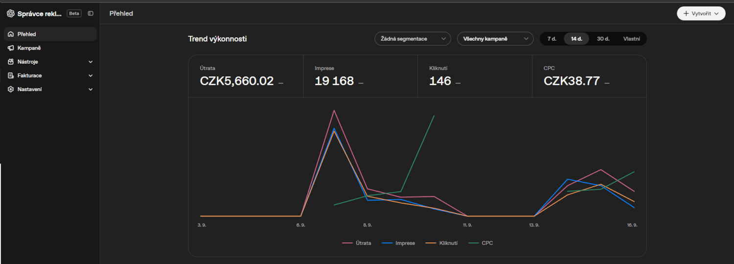This screenshot has height=264, width=734.
Task: Open the Všechny kampaně dropdown
Action: pos(495,39)
